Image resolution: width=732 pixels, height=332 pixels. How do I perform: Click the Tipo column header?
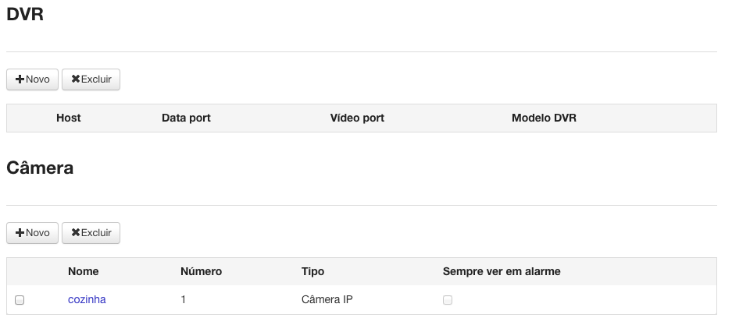pos(312,271)
